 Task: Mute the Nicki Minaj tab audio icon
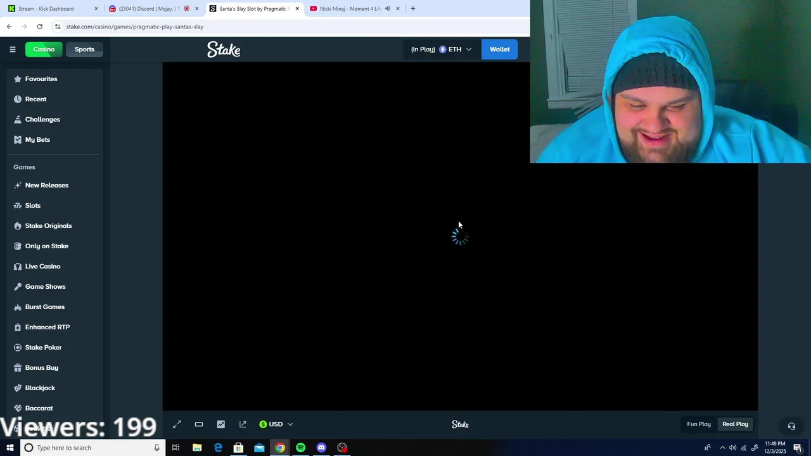click(387, 9)
